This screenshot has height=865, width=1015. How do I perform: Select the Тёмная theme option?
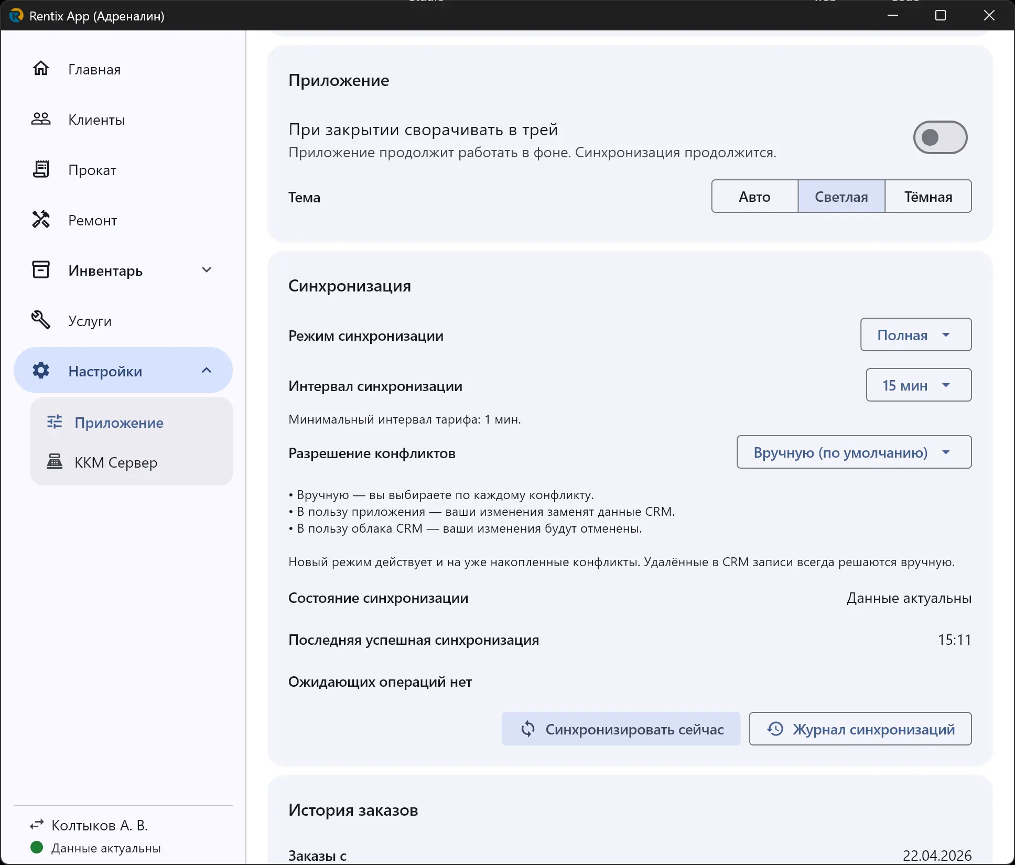click(928, 197)
